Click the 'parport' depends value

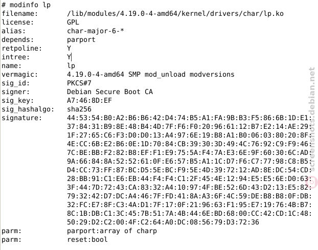pos(81,40)
